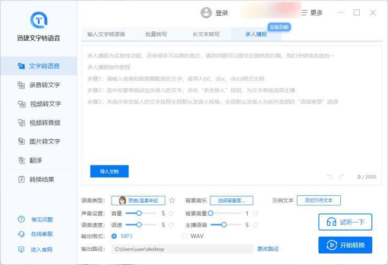Open 文字转语音 in the sidebar
388x265 pixels.
[39, 66]
